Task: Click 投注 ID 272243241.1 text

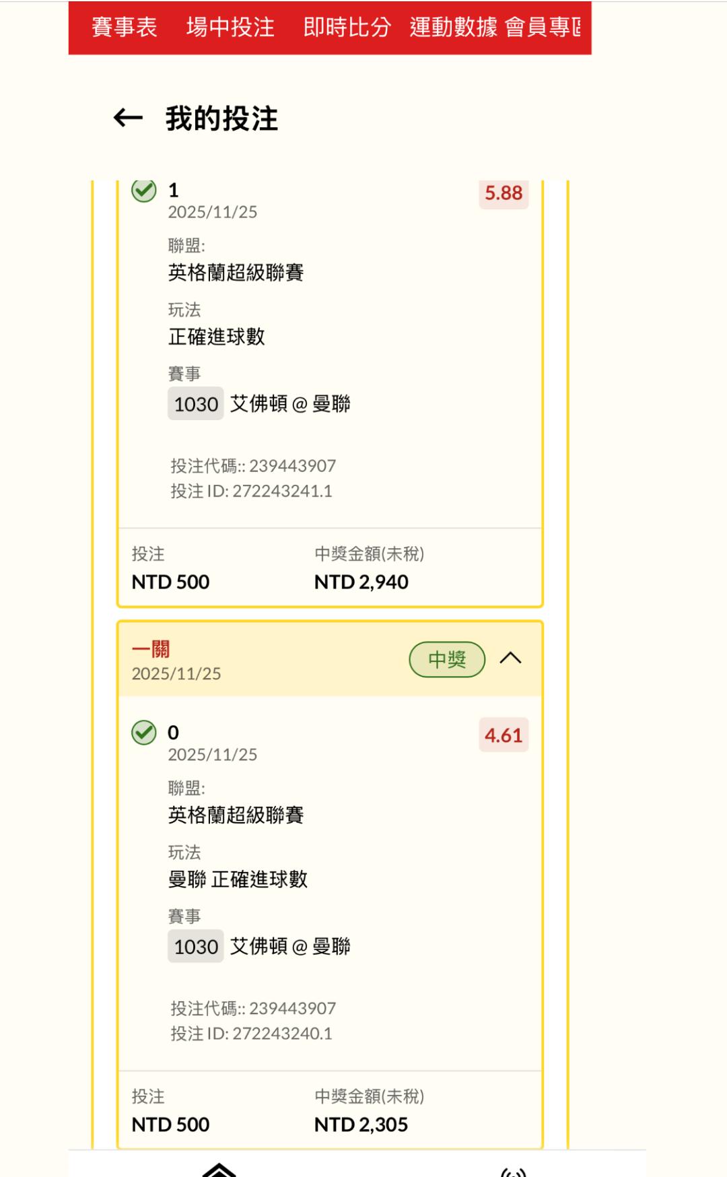Action: pos(251,491)
